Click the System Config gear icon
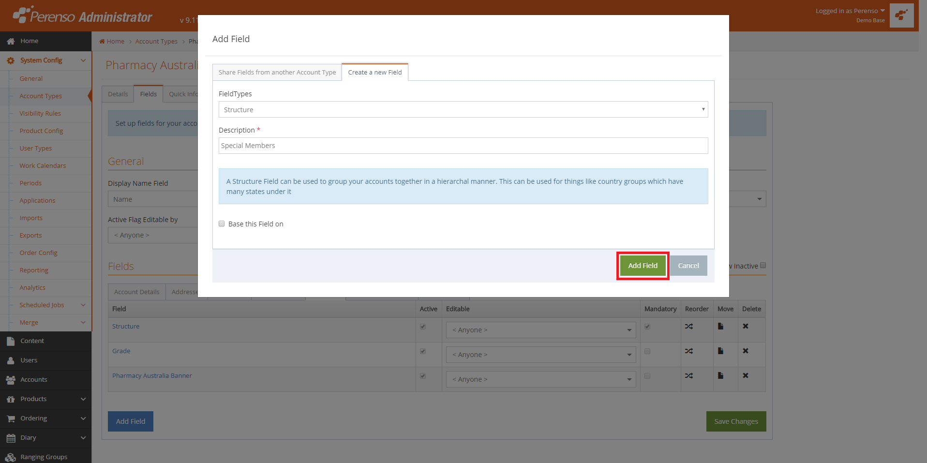This screenshot has width=927, height=463. click(11, 61)
